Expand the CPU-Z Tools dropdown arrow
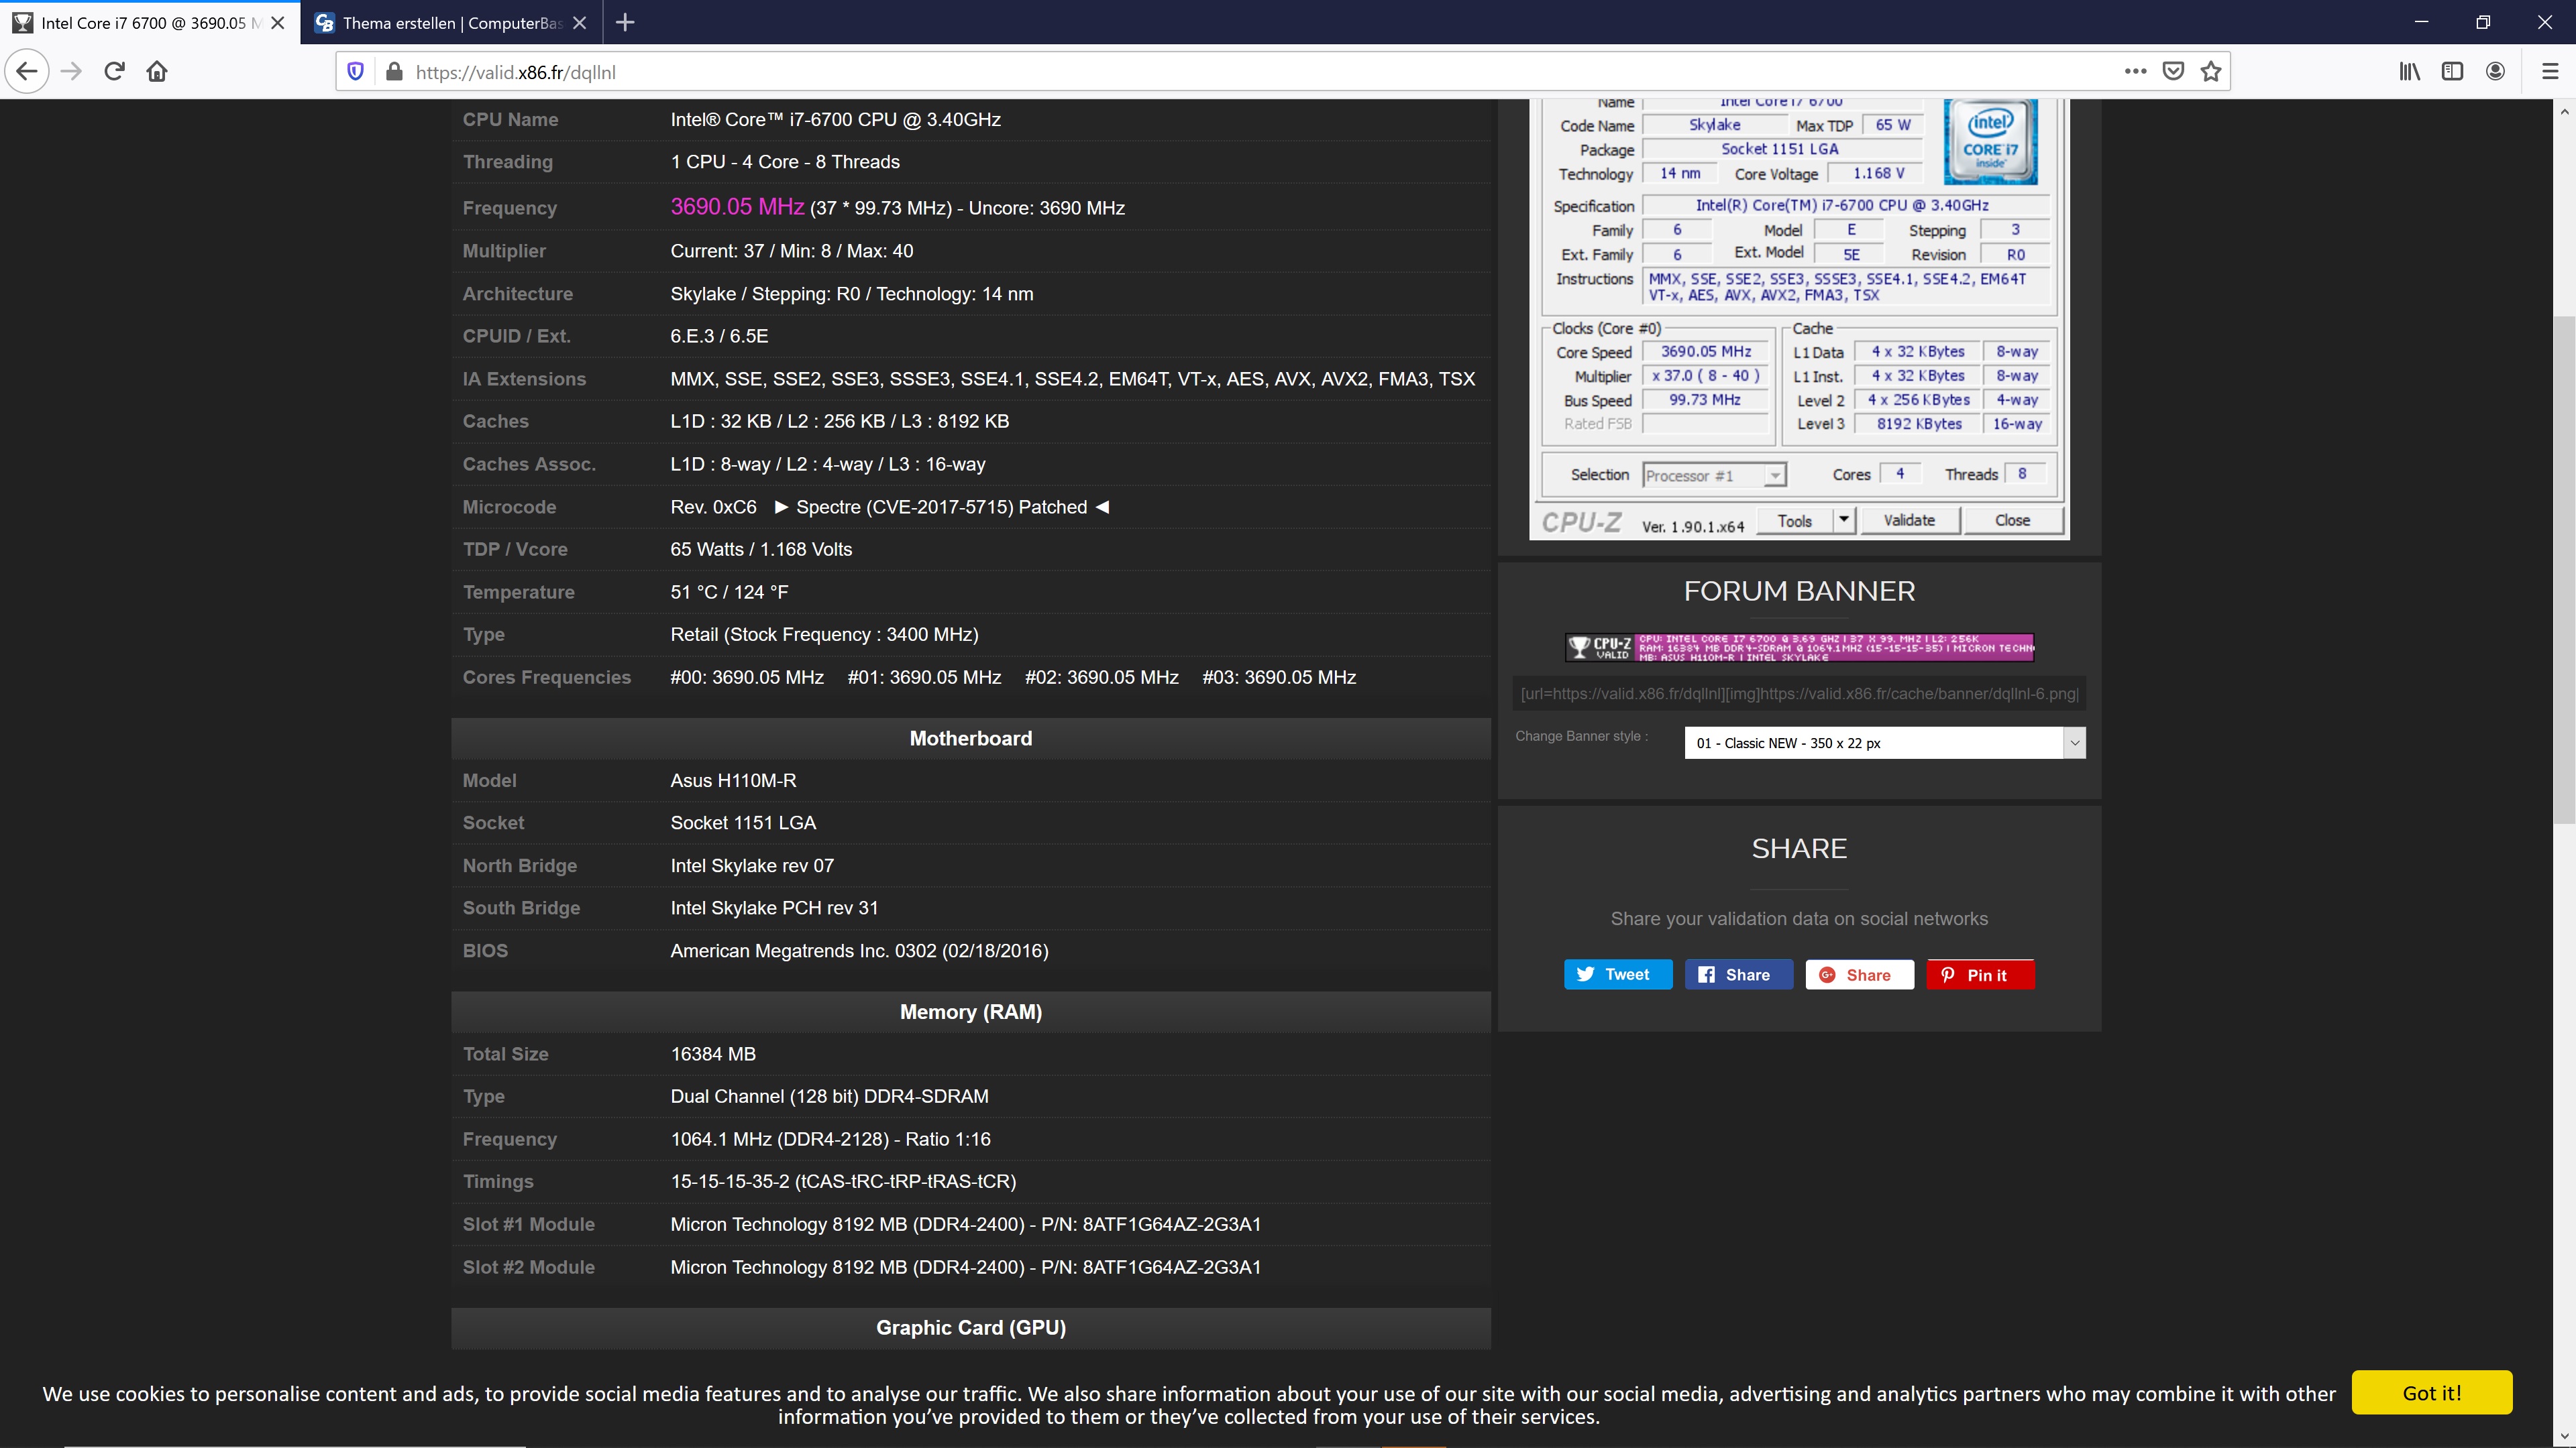 point(1843,520)
